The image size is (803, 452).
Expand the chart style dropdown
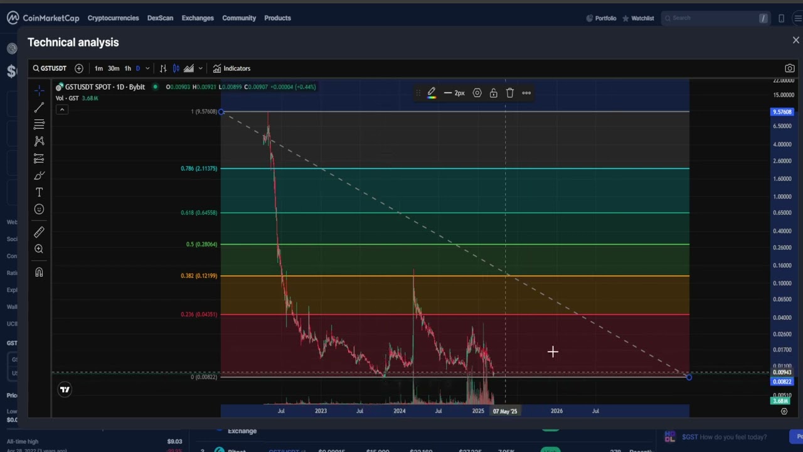[x=200, y=68]
